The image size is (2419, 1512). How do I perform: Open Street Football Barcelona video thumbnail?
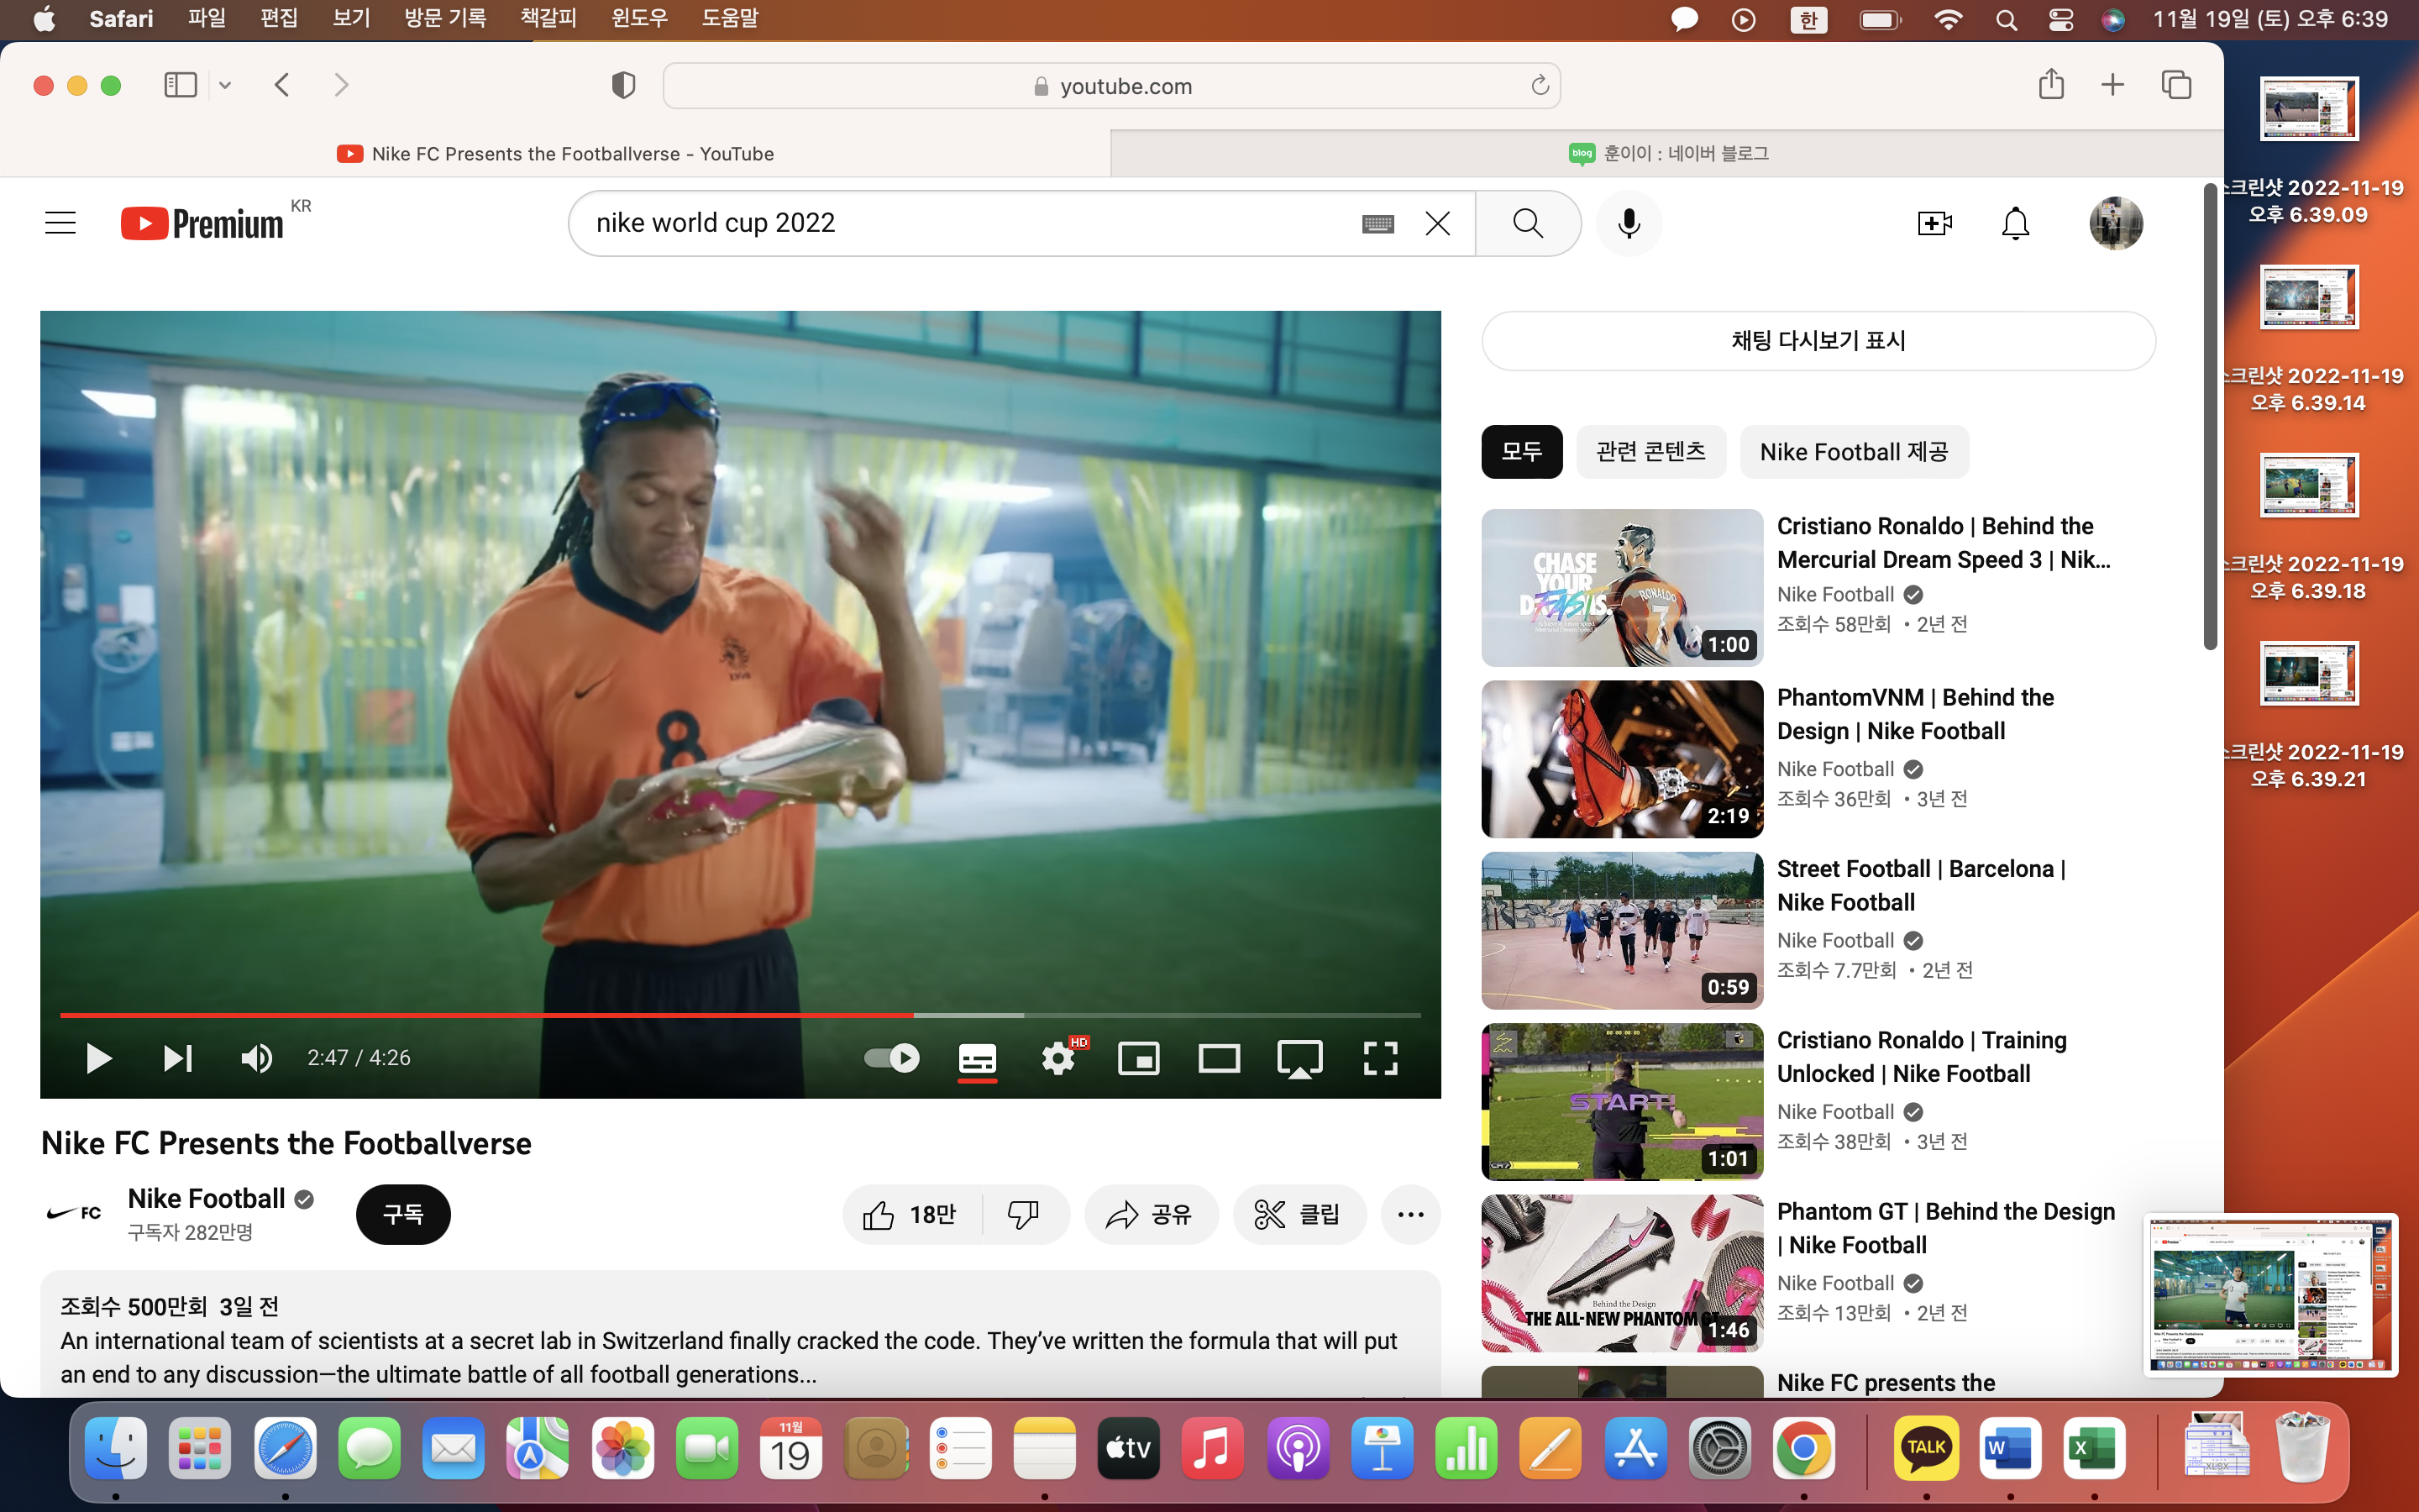pos(1621,930)
